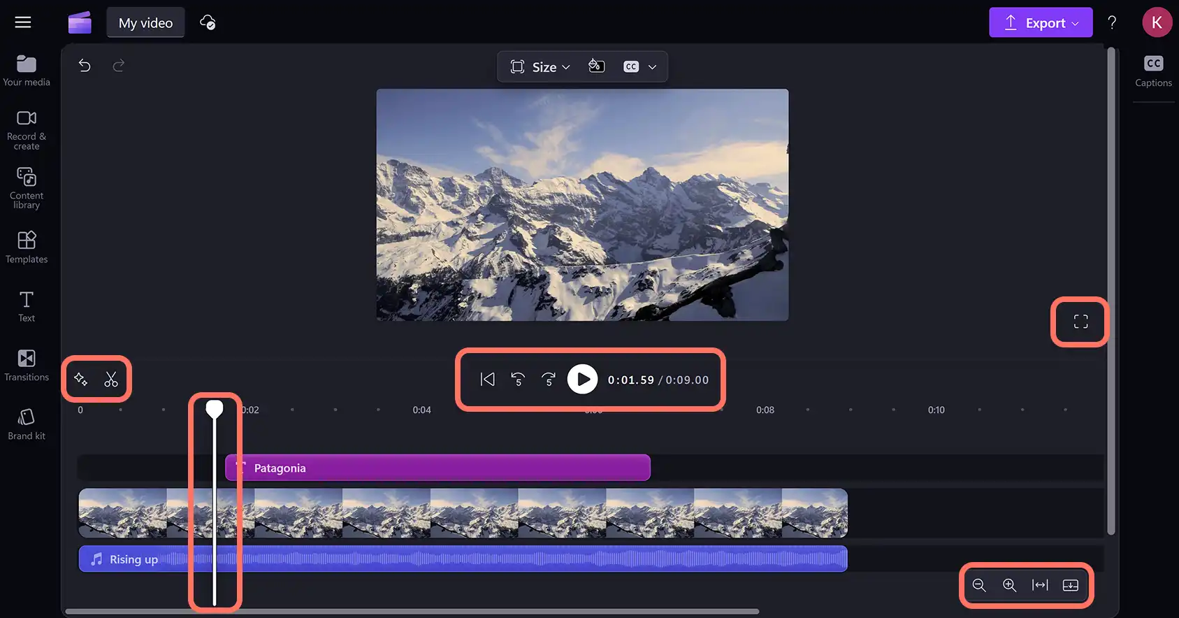Click the background removal icon in toolbar
Image resolution: width=1179 pixels, height=618 pixels.
[596, 66]
